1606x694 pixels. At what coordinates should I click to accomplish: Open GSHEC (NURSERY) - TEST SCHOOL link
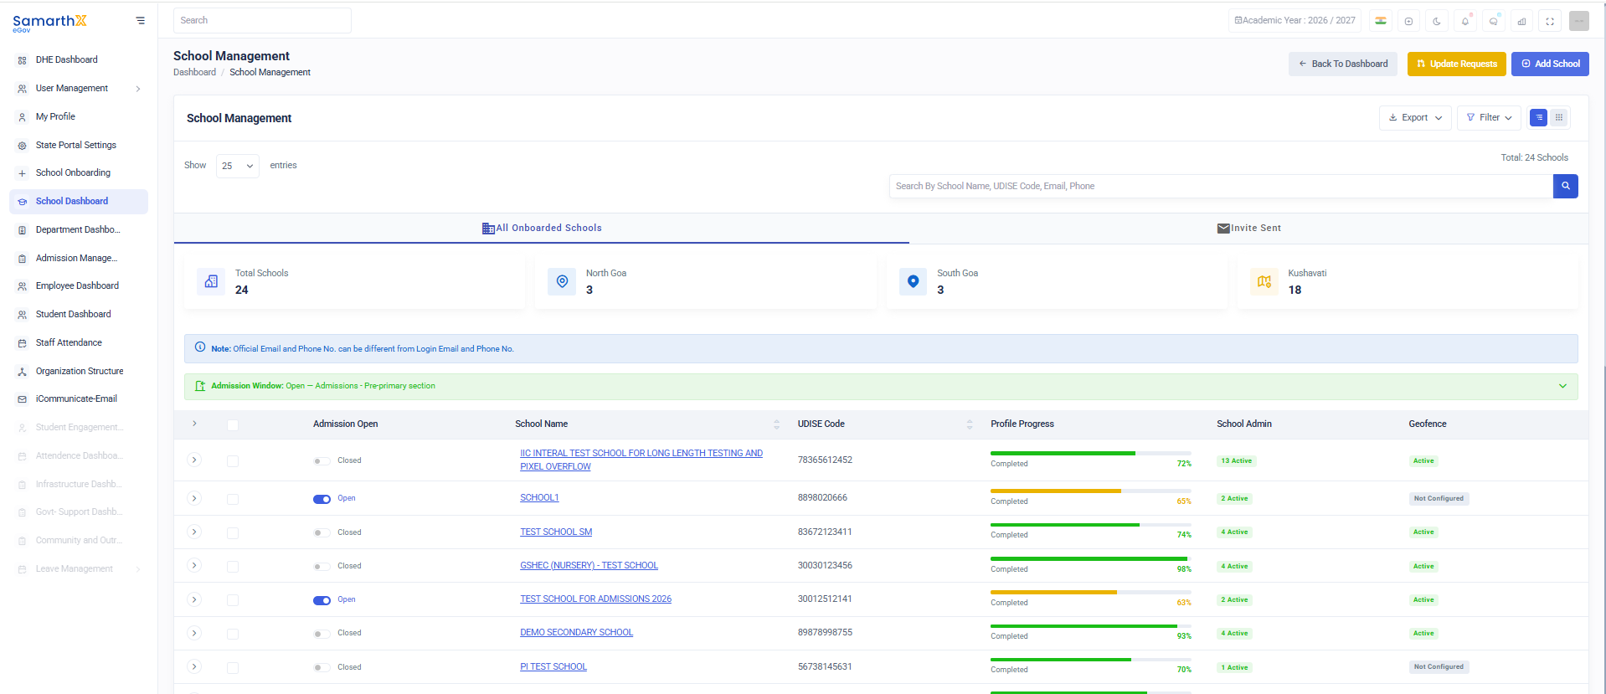click(x=589, y=566)
